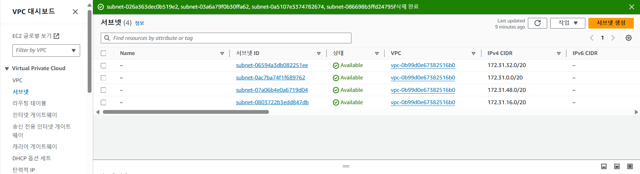Sort by 서브넷 ID column arrow

[319, 53]
